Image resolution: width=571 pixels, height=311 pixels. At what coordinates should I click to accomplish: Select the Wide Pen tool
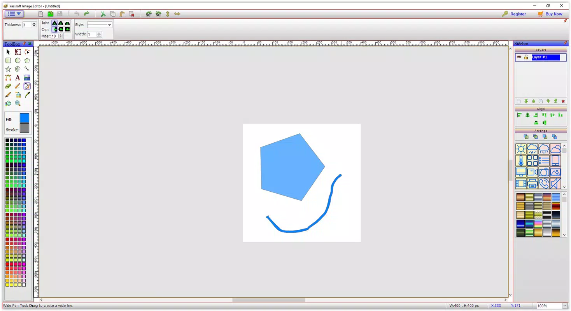tap(27, 86)
